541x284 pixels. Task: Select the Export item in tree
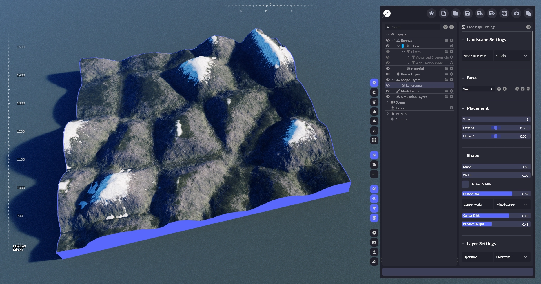(x=401, y=108)
